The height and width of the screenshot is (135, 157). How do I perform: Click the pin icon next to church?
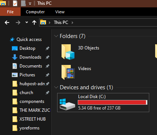click(48, 93)
